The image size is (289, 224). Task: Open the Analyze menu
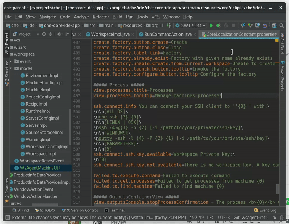click(81, 17)
